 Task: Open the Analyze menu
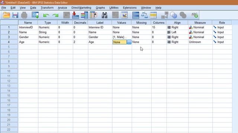62,8
